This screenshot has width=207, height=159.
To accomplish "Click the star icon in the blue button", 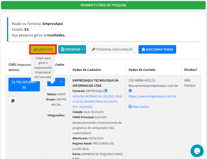I will click(53, 82).
